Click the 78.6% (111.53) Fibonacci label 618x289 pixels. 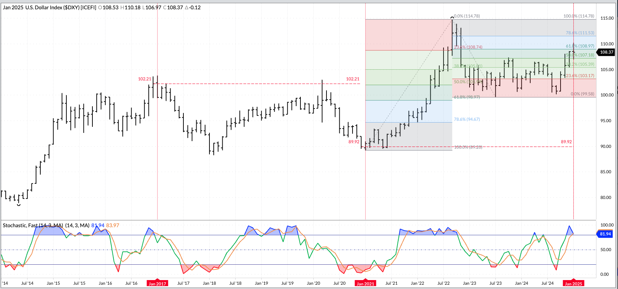click(x=580, y=33)
